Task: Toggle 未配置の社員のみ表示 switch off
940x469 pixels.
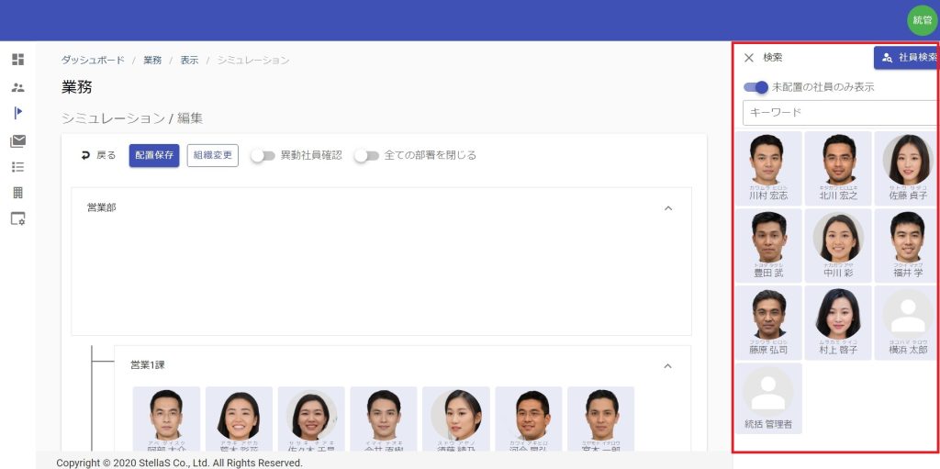Action: pos(755,87)
